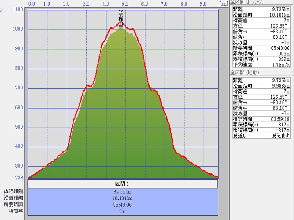Viewport: 294px width, 220px height.
Task: Click the terrain 沿面距離 9.988km row
Action: (x=261, y=86)
